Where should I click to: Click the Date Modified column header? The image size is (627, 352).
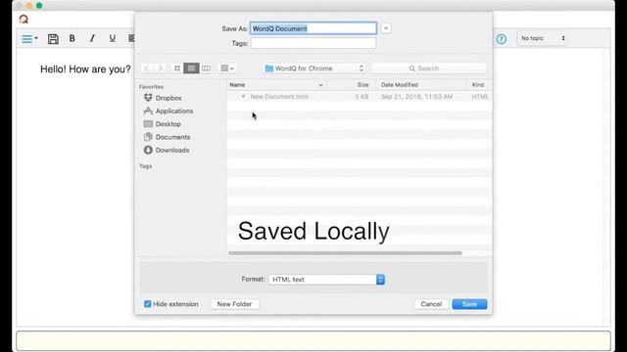pyautogui.click(x=420, y=85)
